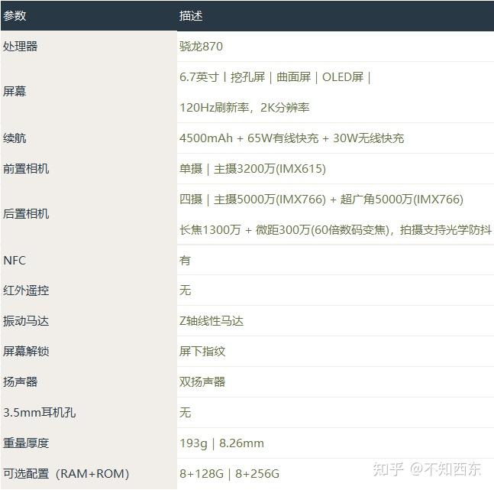Click the 4500mAh battery description
Image resolution: width=494 pixels, height=490 pixels.
click(x=291, y=138)
